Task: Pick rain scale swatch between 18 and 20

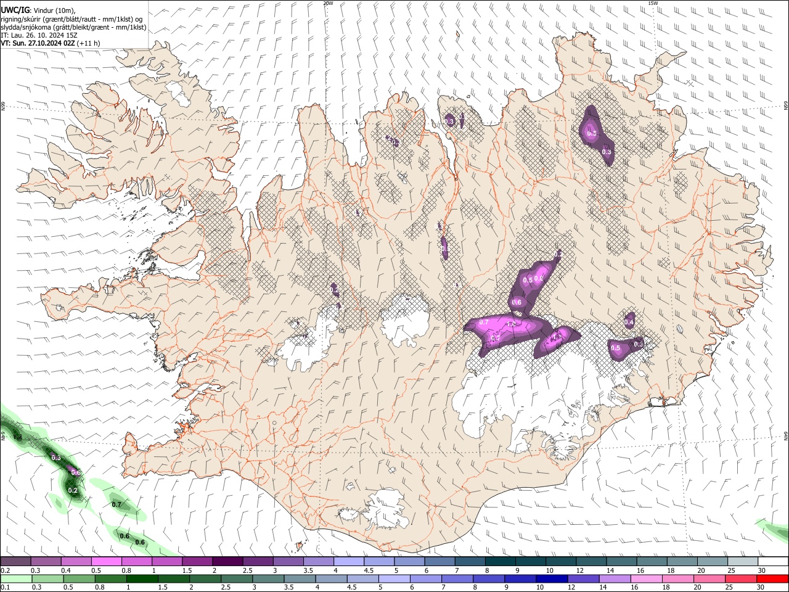Action: pyautogui.click(x=679, y=578)
